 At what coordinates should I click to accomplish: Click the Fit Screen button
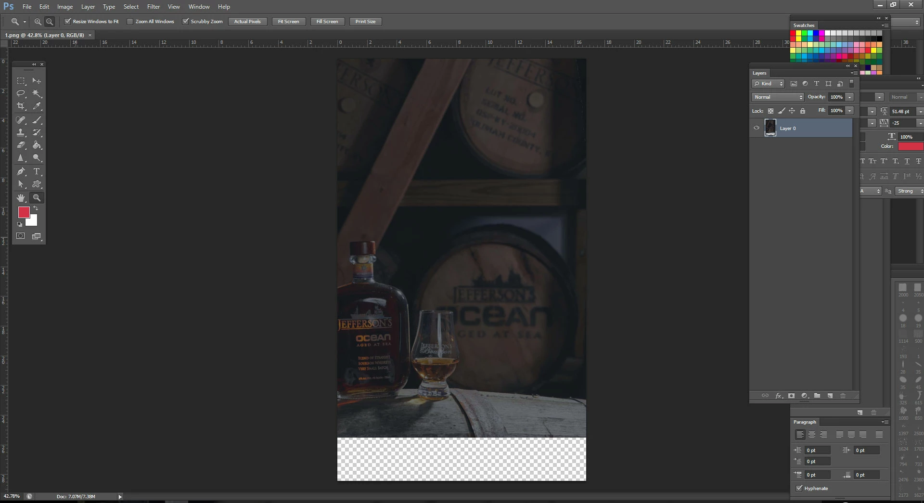pos(288,22)
